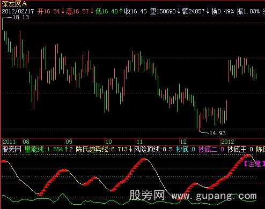Click the stock name 深发展A
Image resolution: width=265 pixels, height=209 pixels.
tap(14, 3)
